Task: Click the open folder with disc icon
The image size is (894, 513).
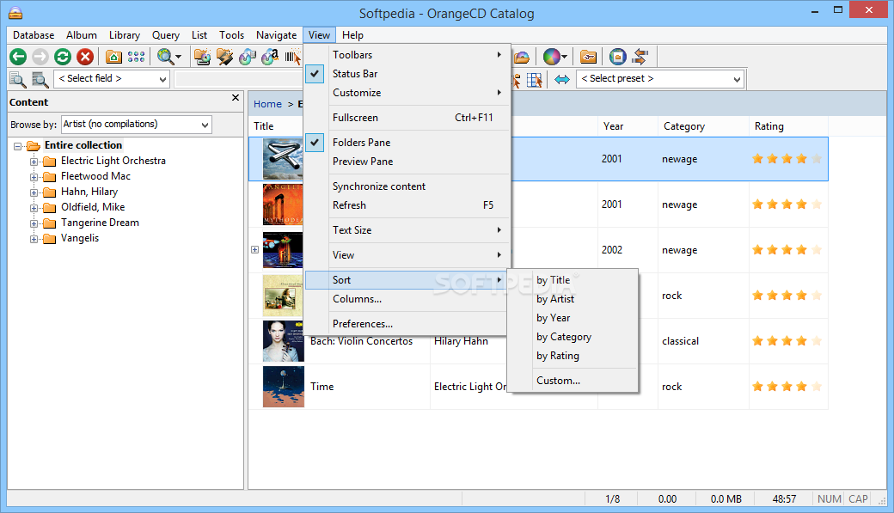Action: [x=522, y=57]
